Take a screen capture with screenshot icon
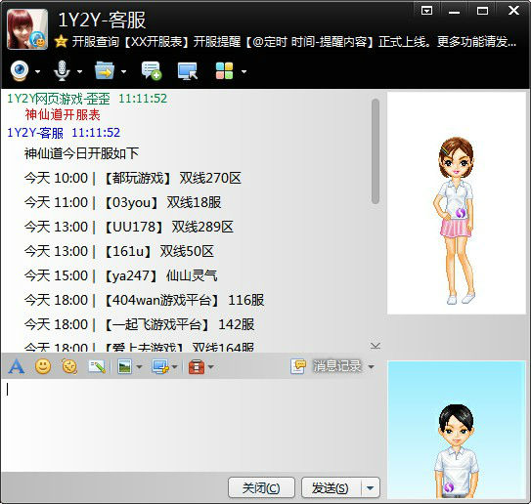Viewport: 531px width, 504px height. coord(160,366)
